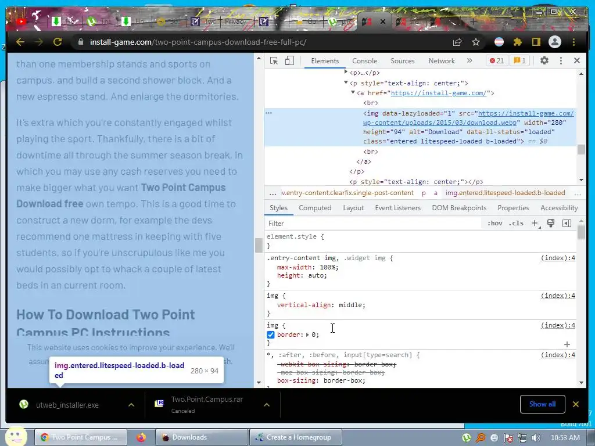Screen dimensions: 595x446
Task: Open the utweb_installer.exe download item
Action: 67,405
